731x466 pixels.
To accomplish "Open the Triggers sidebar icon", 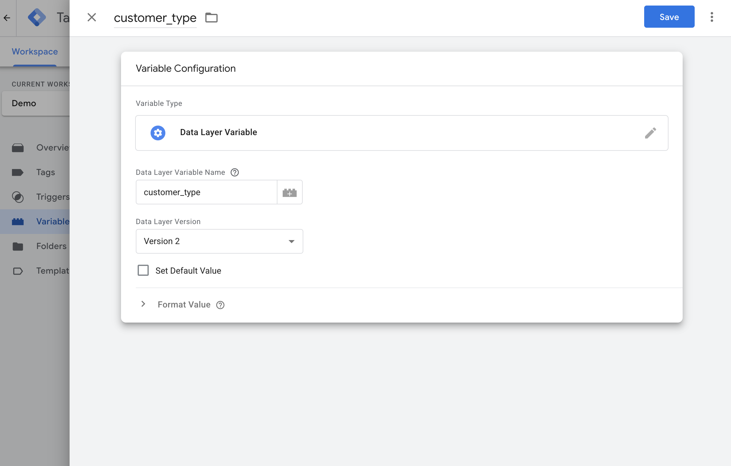I will [x=18, y=197].
